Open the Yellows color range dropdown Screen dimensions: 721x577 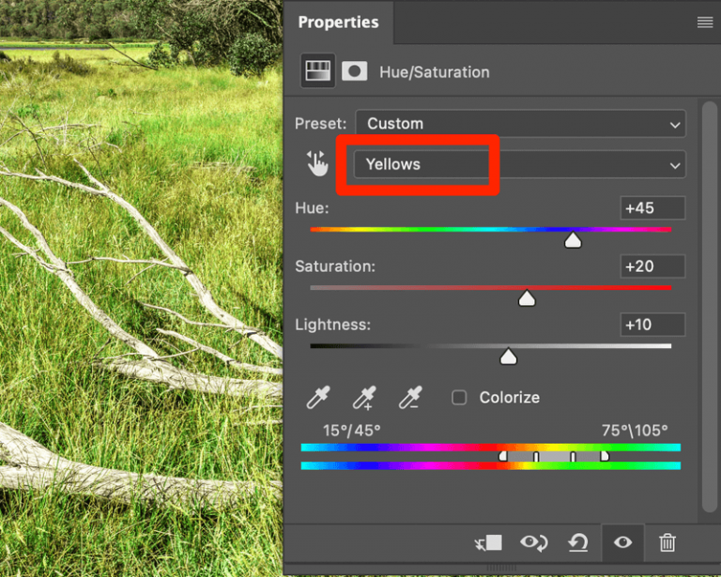[x=518, y=164]
